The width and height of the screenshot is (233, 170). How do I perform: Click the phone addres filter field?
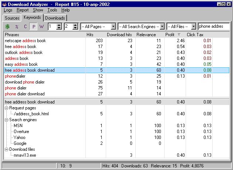click(214, 27)
